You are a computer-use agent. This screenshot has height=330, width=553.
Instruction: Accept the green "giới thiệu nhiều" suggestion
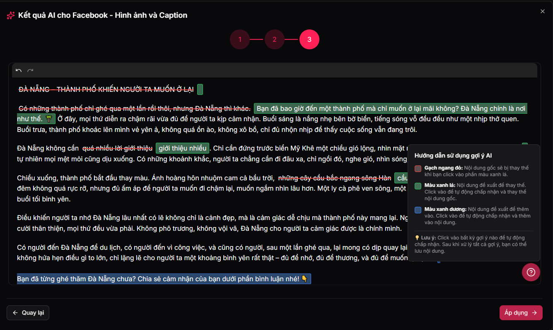182,148
